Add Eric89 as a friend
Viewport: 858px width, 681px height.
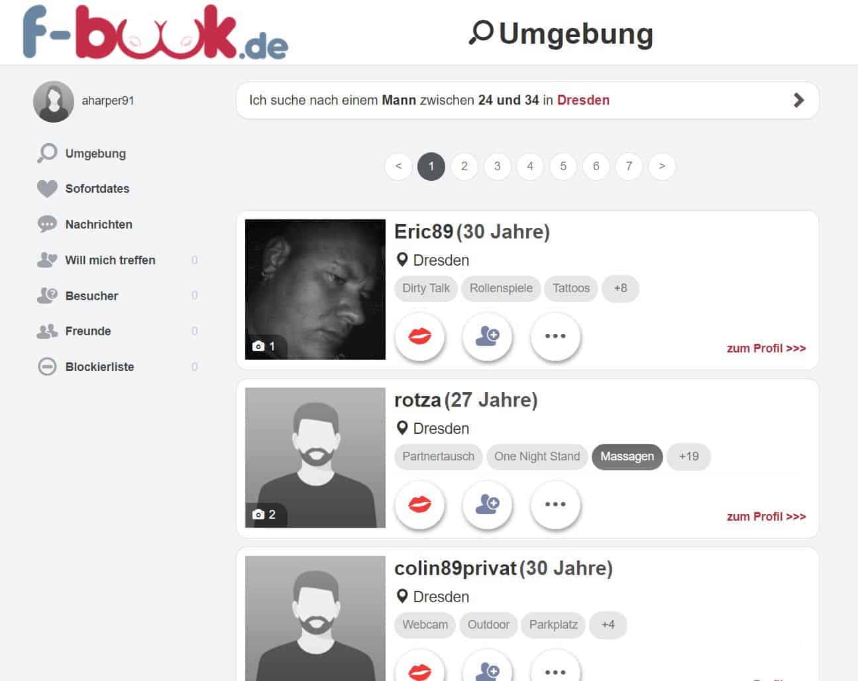[x=488, y=337]
